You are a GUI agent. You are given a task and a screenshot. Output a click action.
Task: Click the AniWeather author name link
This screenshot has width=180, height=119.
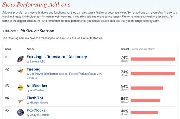[x=37, y=90]
